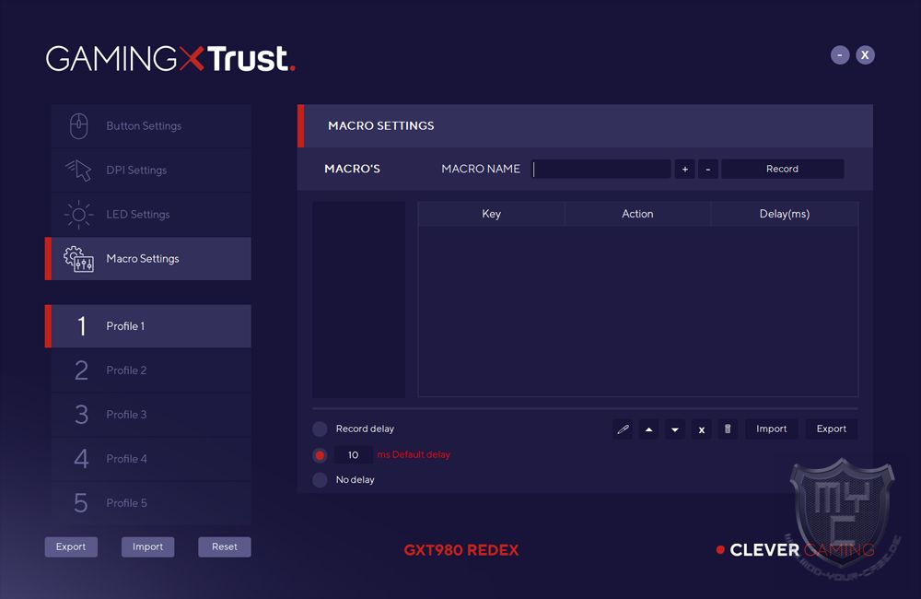Switch to Profile 2

[151, 370]
